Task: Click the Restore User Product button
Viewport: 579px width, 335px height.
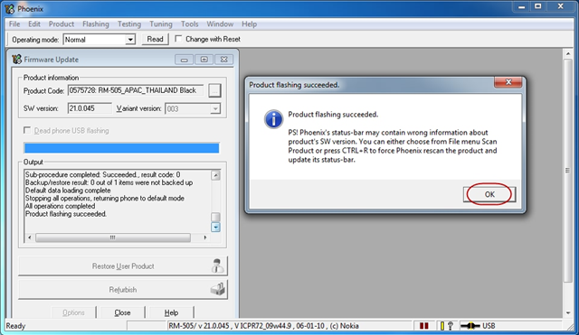Action: (x=123, y=265)
